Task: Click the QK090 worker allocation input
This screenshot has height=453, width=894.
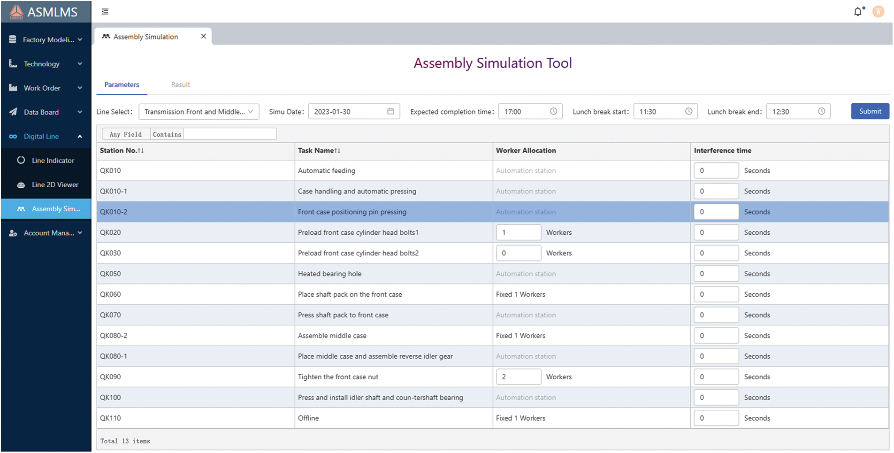Action: [x=518, y=377]
